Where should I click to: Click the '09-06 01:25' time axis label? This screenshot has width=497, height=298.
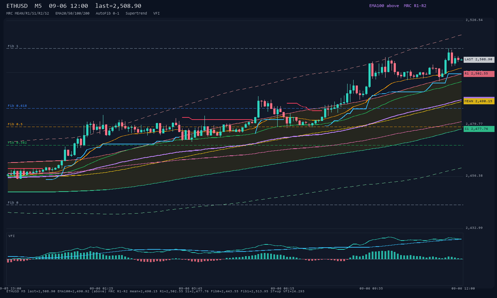[x=102, y=288]
